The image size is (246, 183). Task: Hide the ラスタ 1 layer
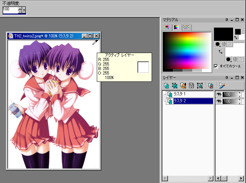coord(219,94)
